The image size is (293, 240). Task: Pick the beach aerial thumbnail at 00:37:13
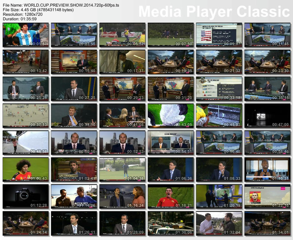26,115
